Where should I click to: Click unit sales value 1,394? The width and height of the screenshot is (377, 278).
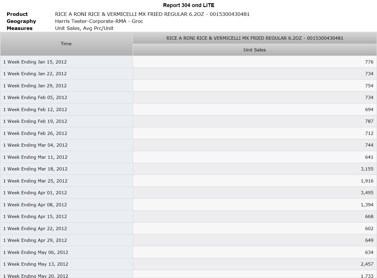(367, 205)
